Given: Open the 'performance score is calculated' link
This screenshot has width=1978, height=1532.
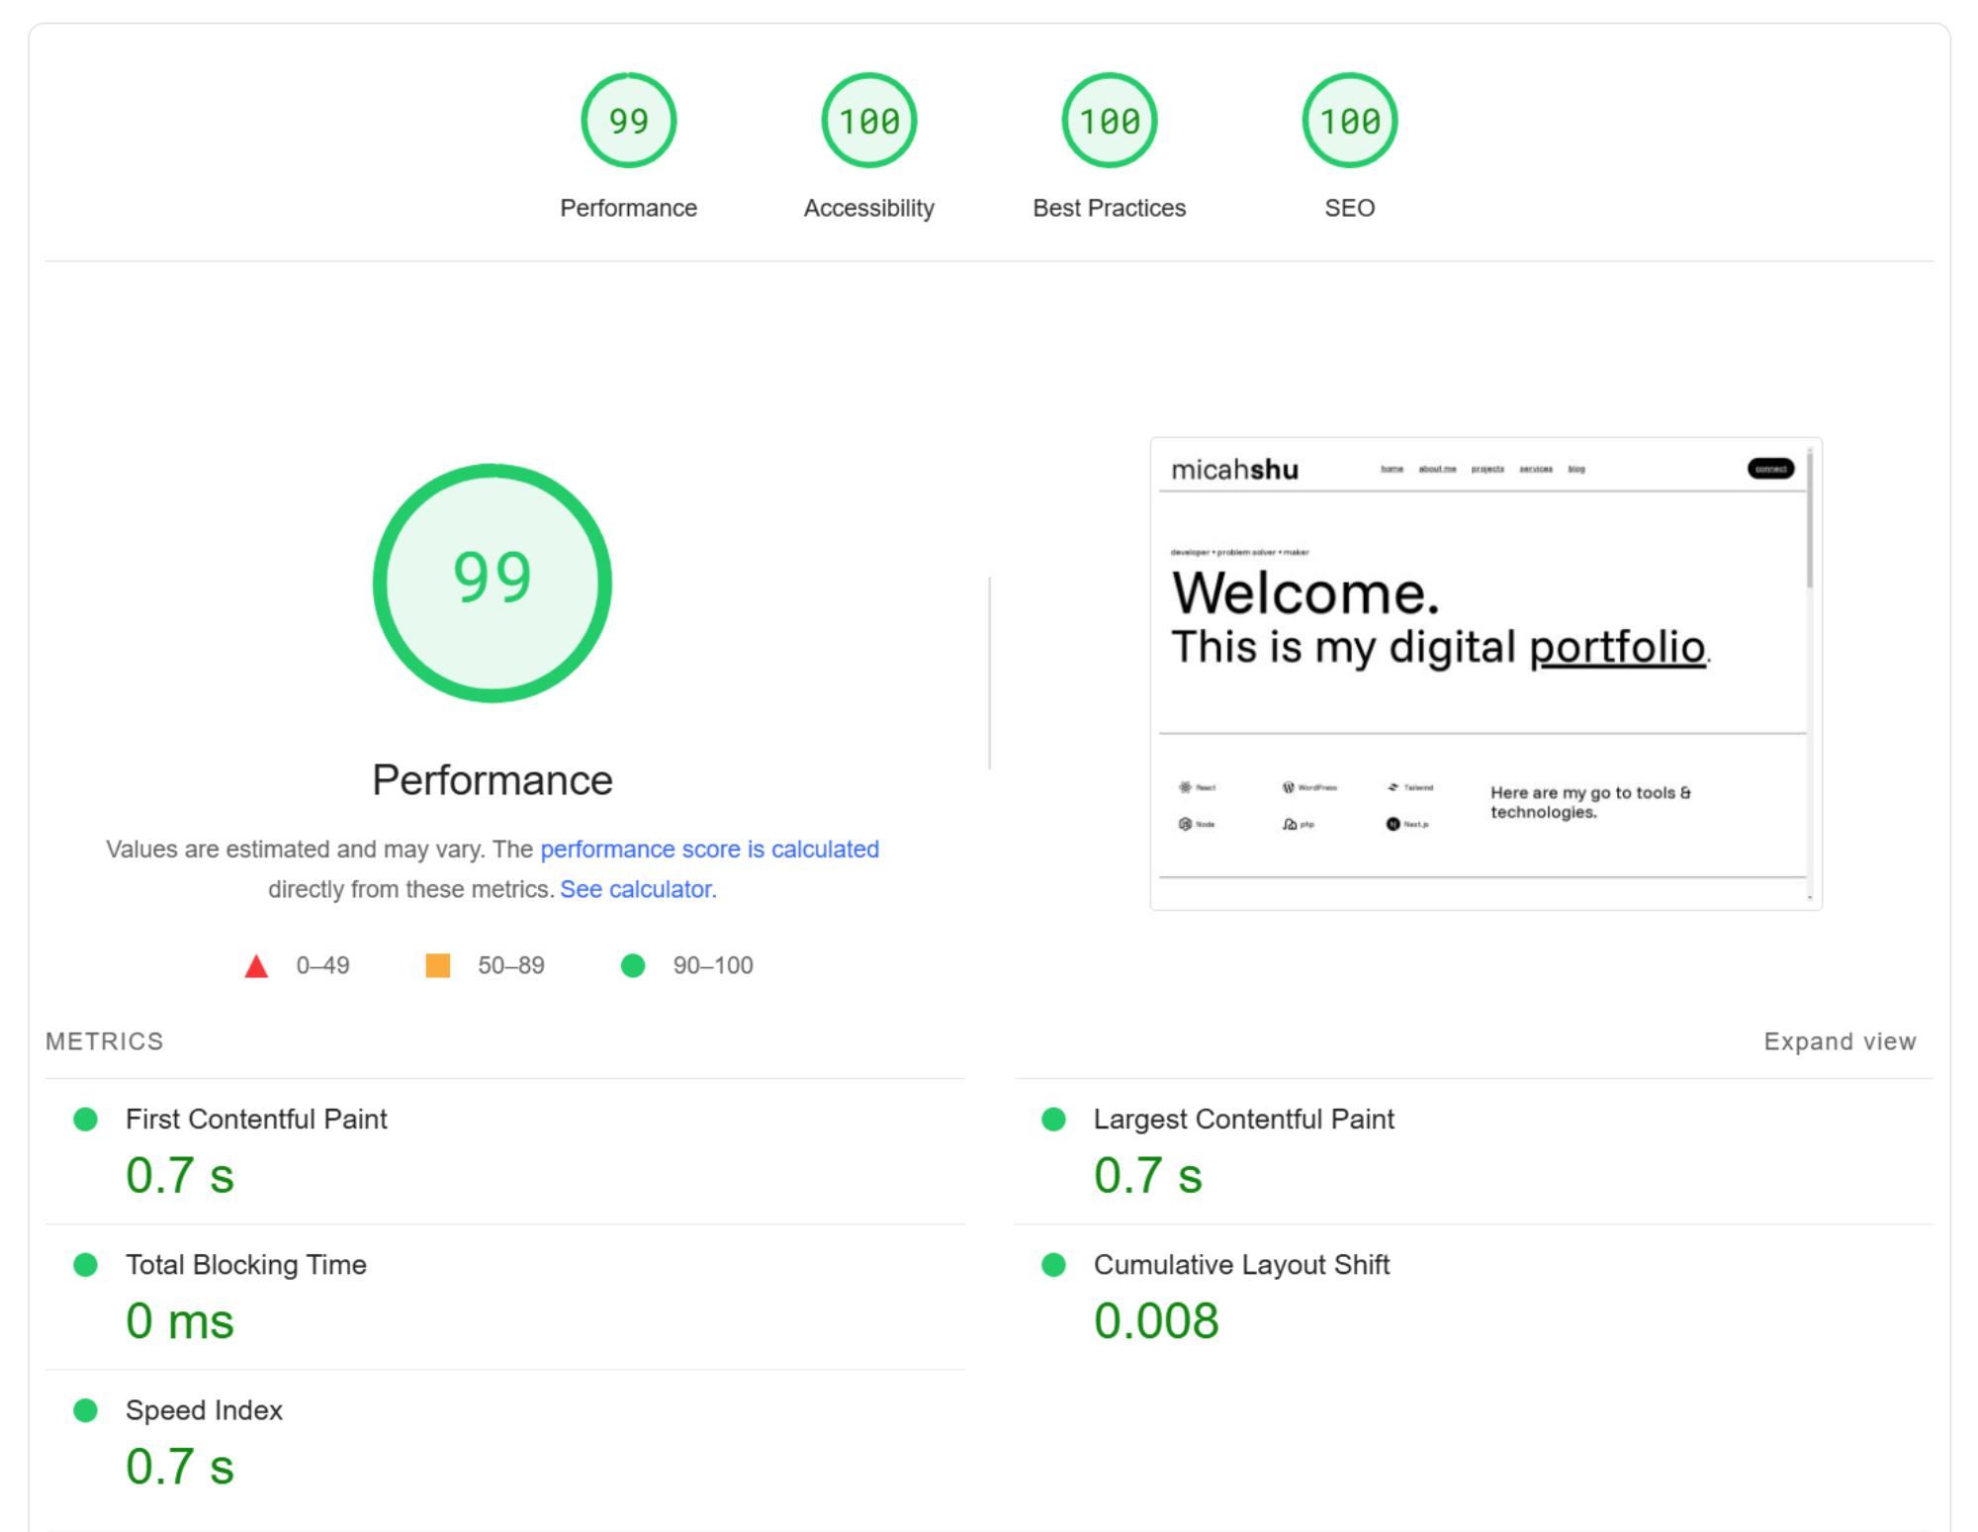Looking at the screenshot, I should click(x=710, y=849).
